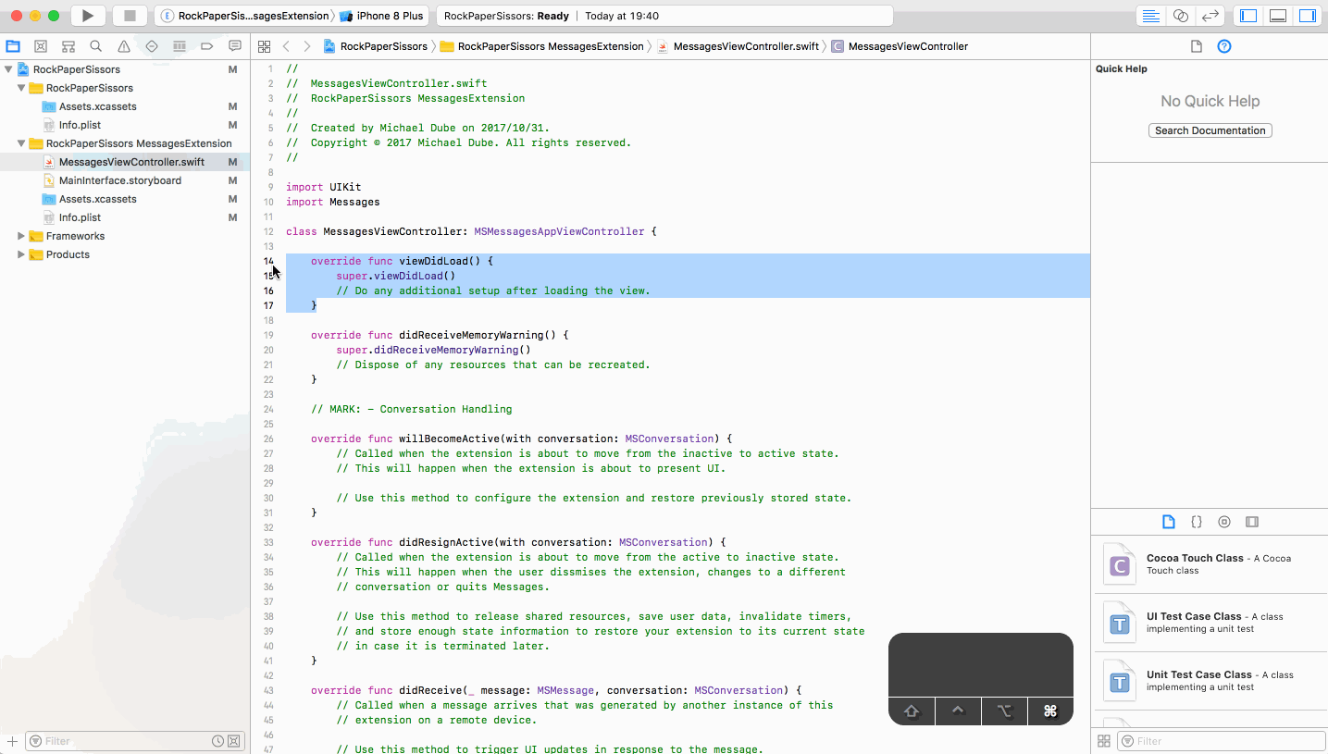Viewport: 1328px width, 754px height.
Task: Collapse the RockPaperSissors MessagesExtension group
Action: click(x=21, y=143)
